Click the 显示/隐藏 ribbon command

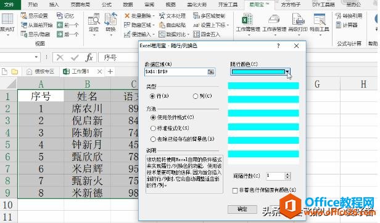pos(35,34)
